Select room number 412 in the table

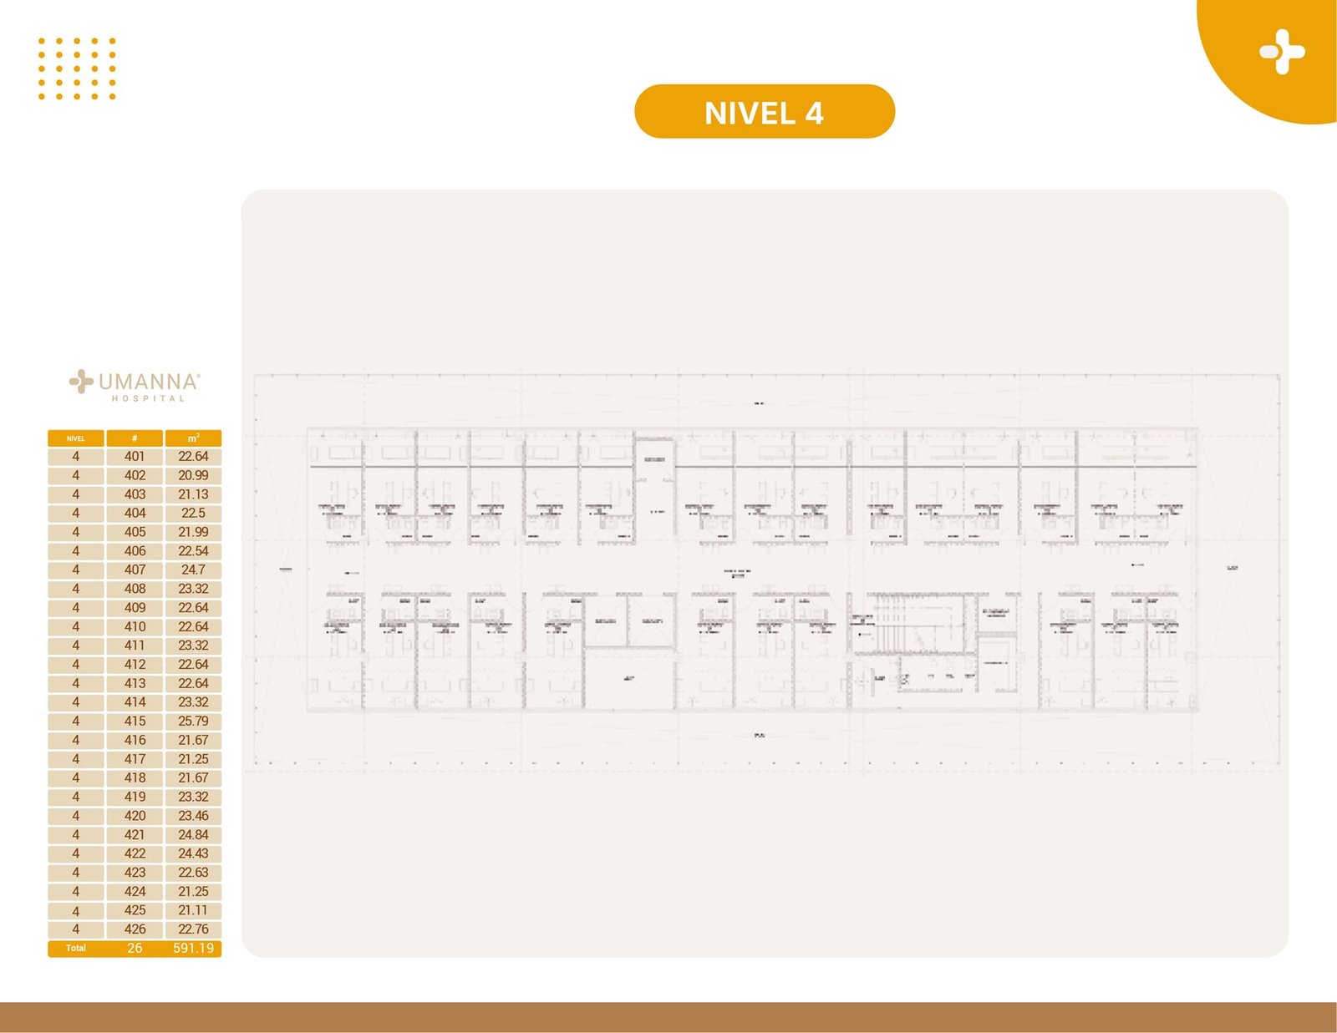point(135,665)
